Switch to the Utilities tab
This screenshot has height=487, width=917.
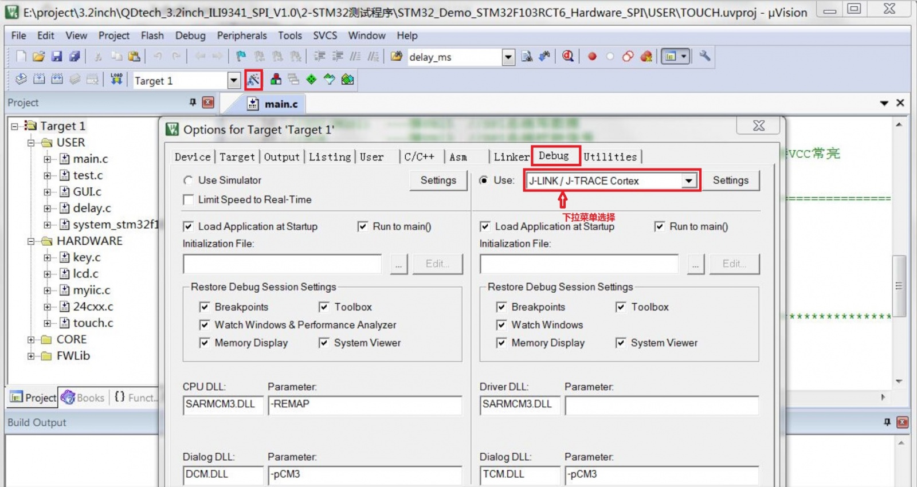coord(610,157)
